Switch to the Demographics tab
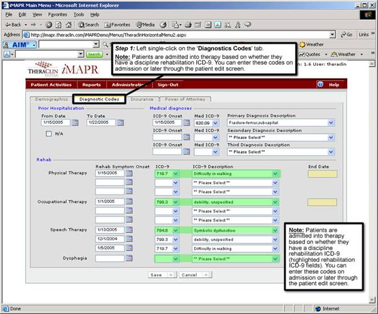The width and height of the screenshot is (378, 314). (52, 99)
